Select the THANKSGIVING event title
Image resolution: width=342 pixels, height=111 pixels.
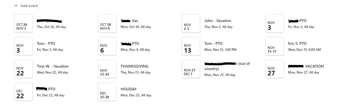click(134, 66)
